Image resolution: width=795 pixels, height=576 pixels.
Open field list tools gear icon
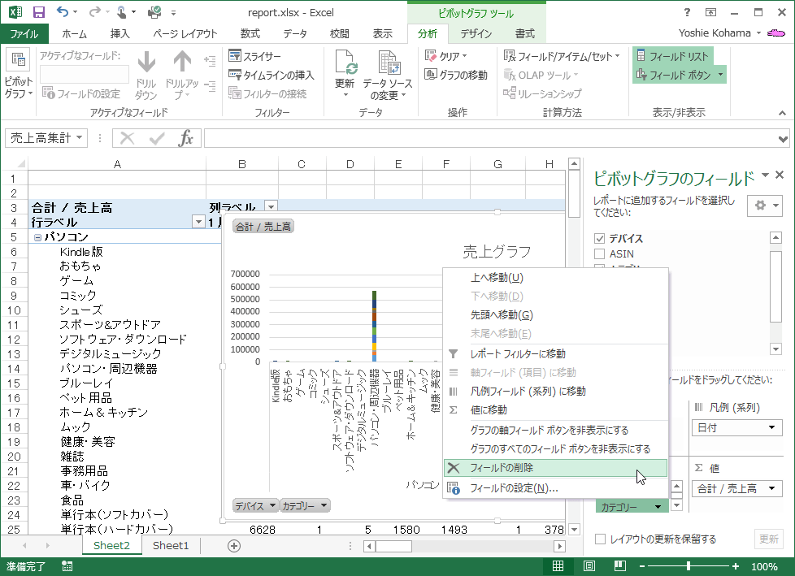click(765, 206)
